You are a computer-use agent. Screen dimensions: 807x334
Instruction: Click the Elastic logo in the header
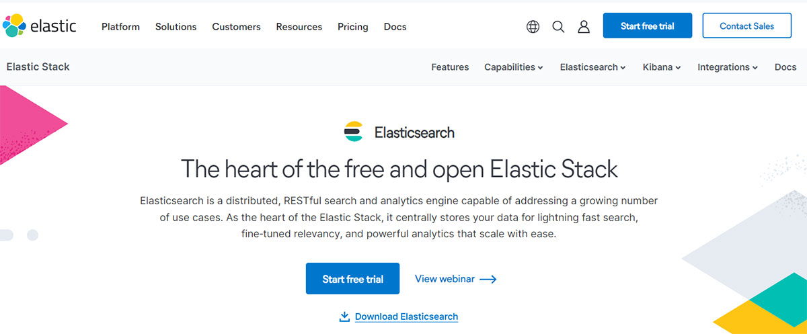[40, 26]
